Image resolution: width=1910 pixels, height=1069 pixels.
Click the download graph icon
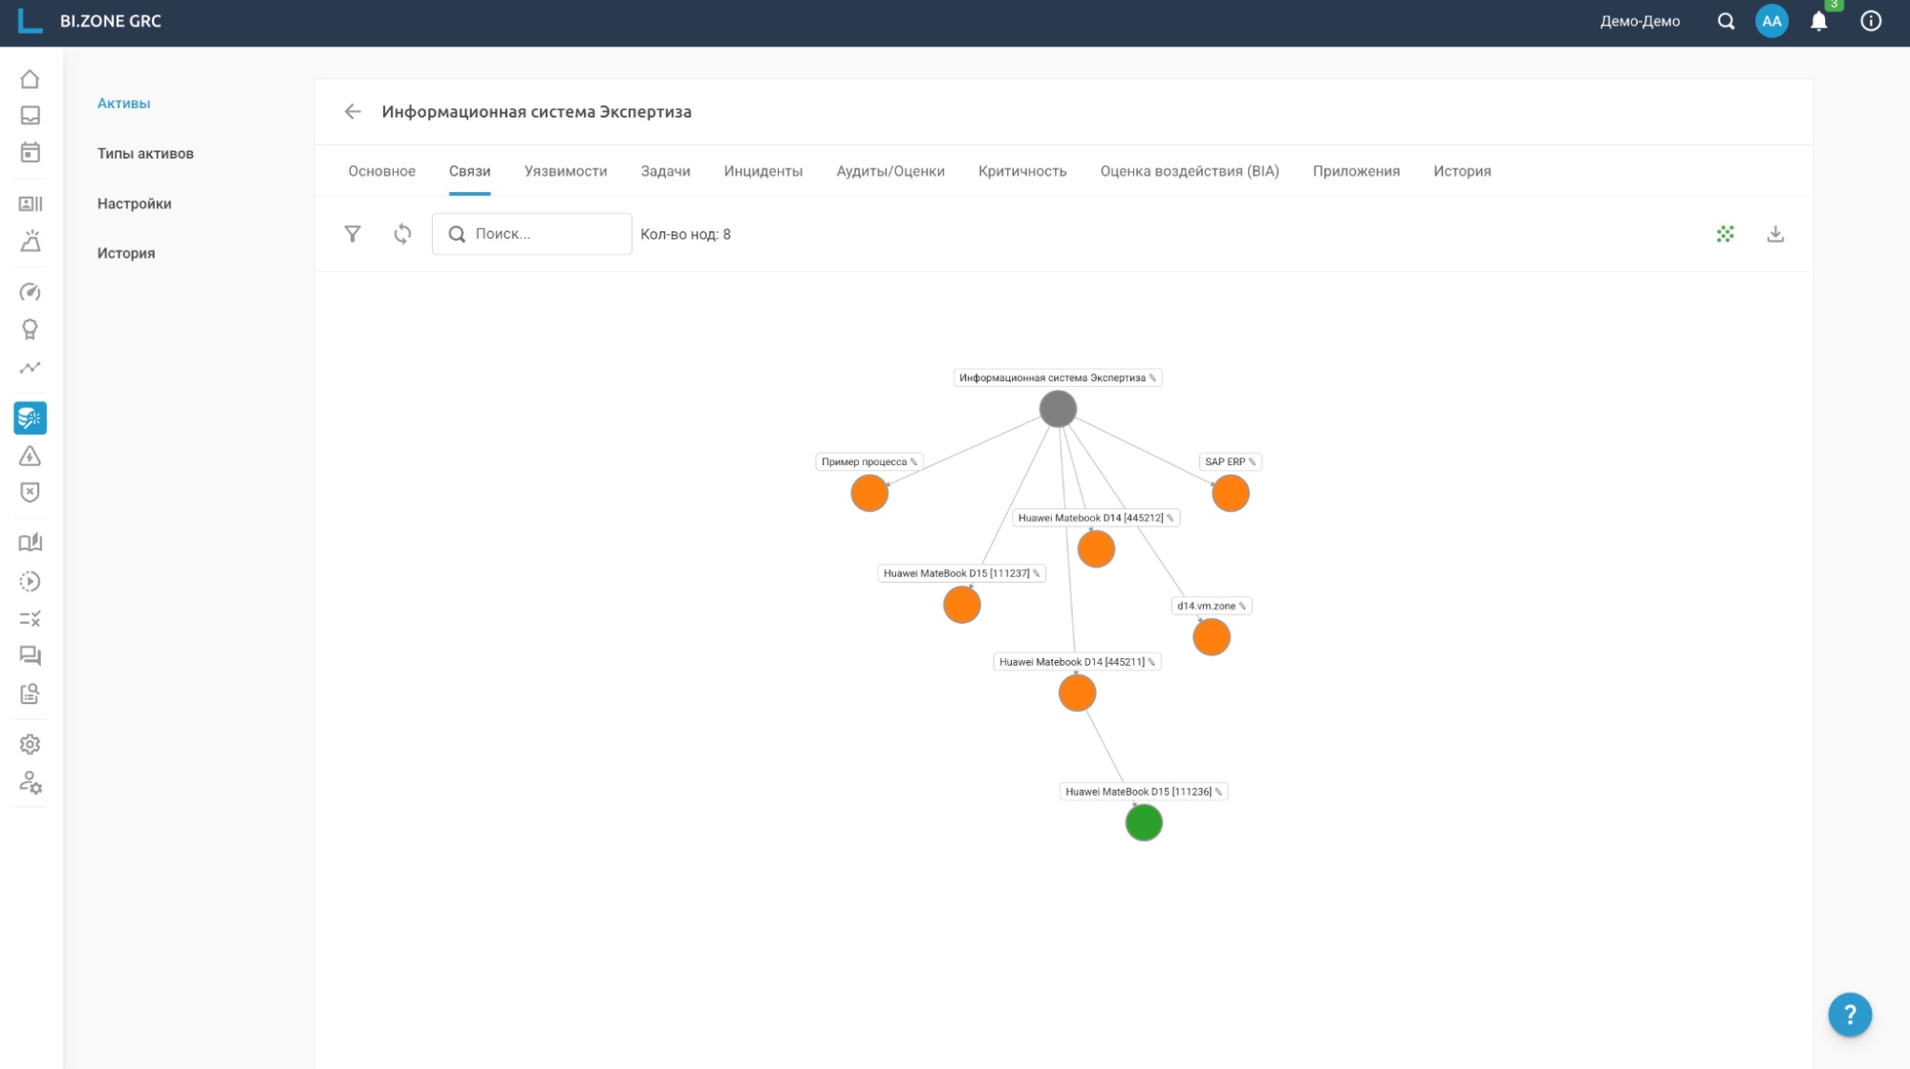[x=1775, y=234]
